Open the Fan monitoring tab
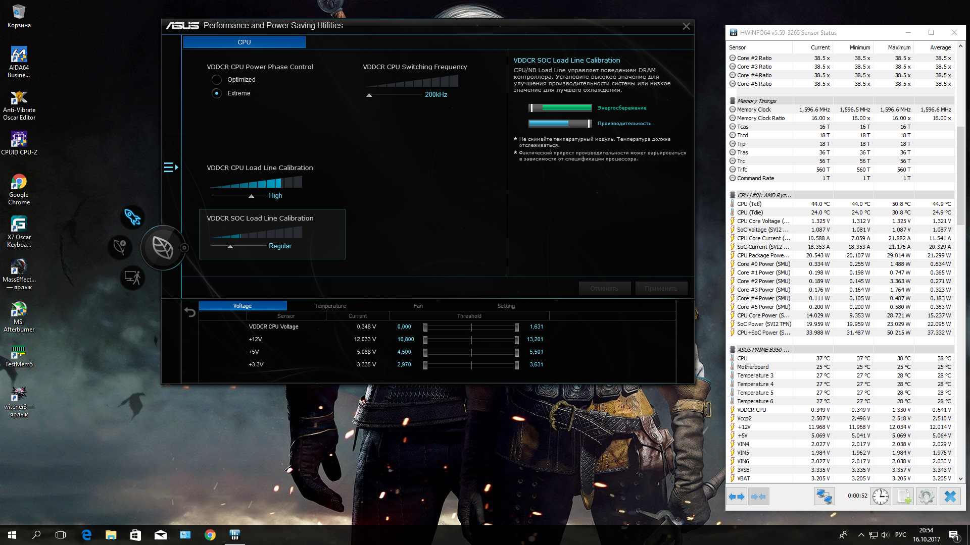This screenshot has height=545, width=970. [x=418, y=306]
